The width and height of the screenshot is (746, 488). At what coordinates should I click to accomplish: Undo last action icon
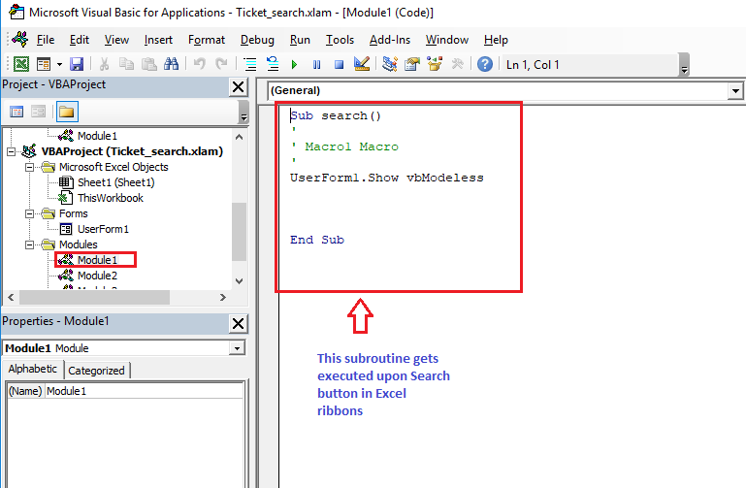(x=199, y=64)
